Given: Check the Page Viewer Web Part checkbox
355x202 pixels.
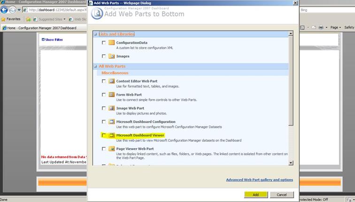Looking at the screenshot, I should coord(104,149).
